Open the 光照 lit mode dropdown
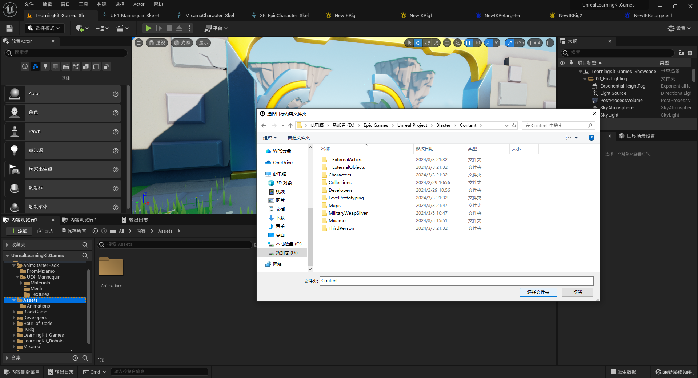This screenshot has width=698, height=378. point(182,43)
